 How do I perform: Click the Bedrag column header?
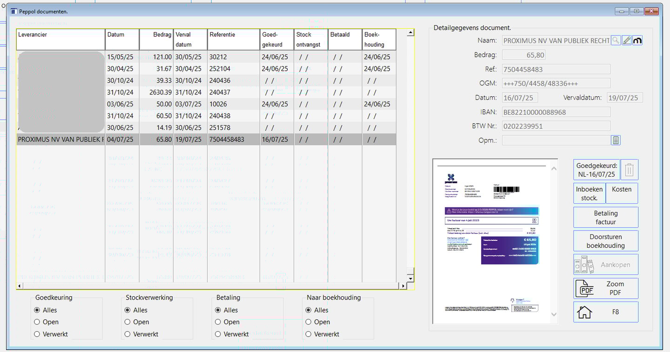click(156, 40)
